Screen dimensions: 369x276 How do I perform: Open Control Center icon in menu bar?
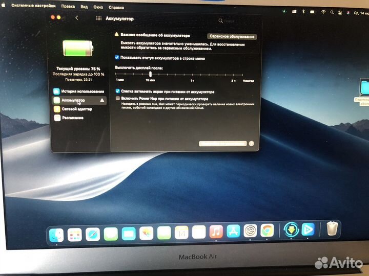(340, 13)
